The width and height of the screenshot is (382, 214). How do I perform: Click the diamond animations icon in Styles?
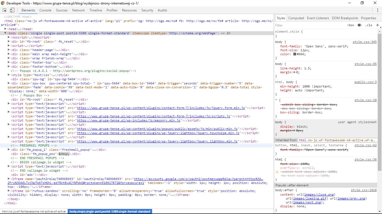[x=359, y=25]
